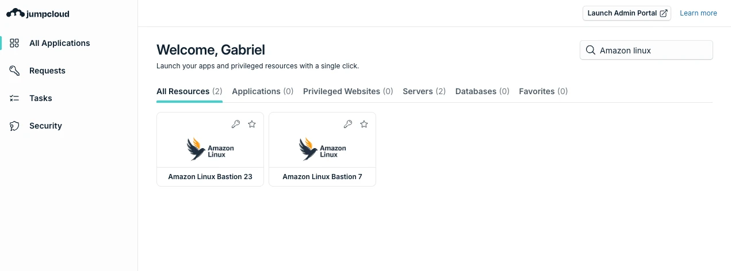Switch to Privileged Websites tab
Viewport: 731px width, 271px height.
(x=348, y=91)
